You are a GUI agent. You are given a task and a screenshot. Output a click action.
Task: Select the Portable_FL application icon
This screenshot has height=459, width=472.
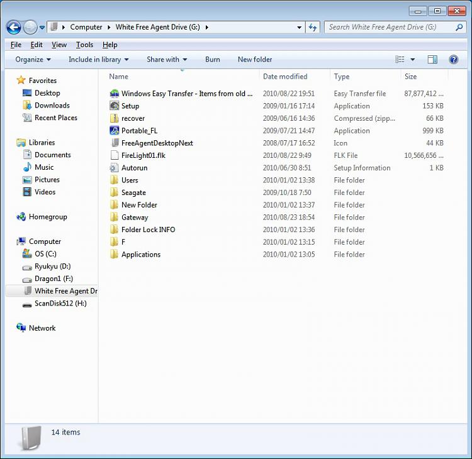[x=114, y=131]
